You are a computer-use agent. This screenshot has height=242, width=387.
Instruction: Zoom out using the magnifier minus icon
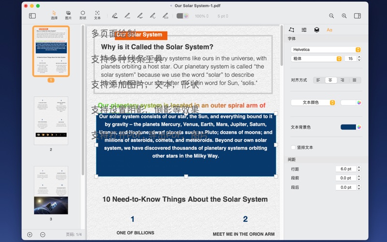pos(331,16)
